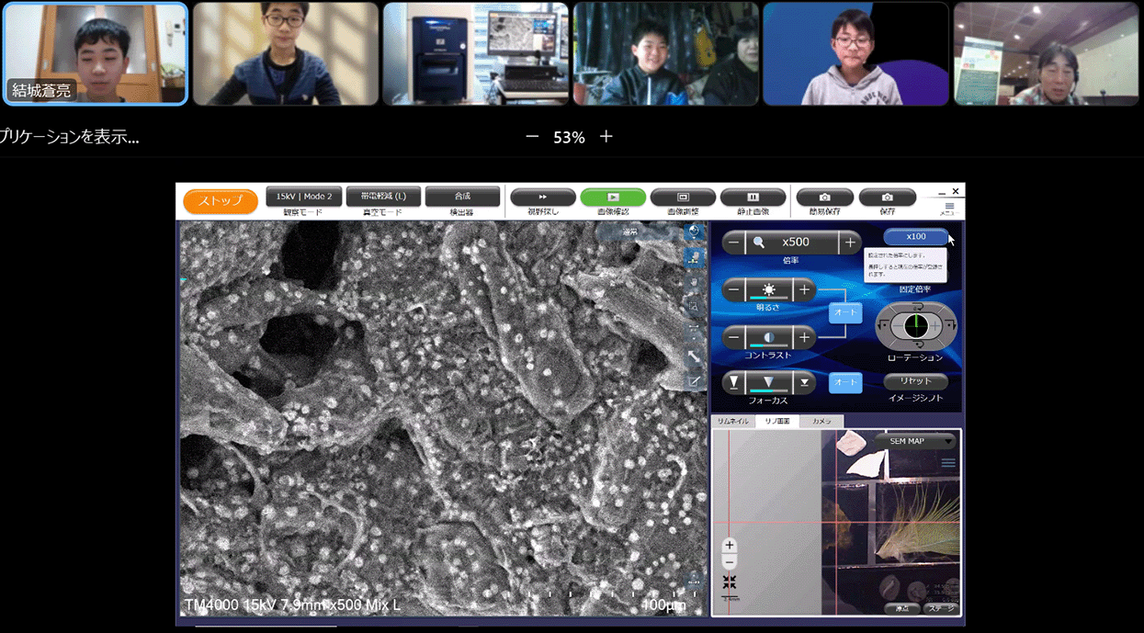Screen dimensions: 1144x633
Task: Open the メニュー hamburger menu
Action: pyautogui.click(x=949, y=208)
